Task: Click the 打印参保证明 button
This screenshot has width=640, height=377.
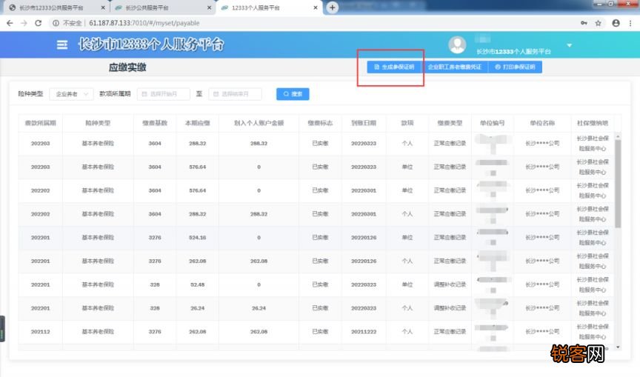Action: (515, 67)
